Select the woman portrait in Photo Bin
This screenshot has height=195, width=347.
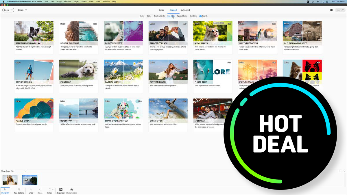click(x=10, y=180)
